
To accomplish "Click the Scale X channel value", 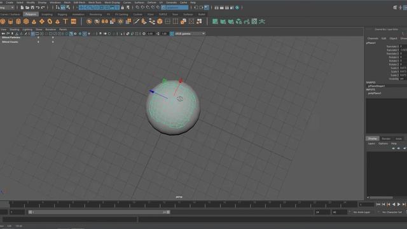I will coord(403,68).
